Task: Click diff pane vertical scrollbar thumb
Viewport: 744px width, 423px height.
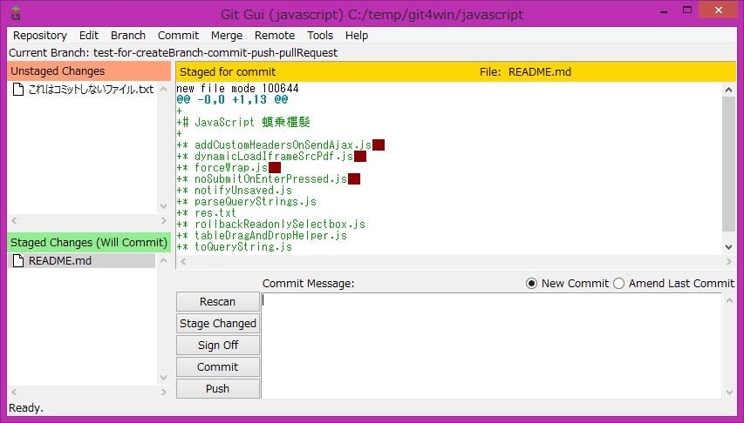Action: pos(729,164)
